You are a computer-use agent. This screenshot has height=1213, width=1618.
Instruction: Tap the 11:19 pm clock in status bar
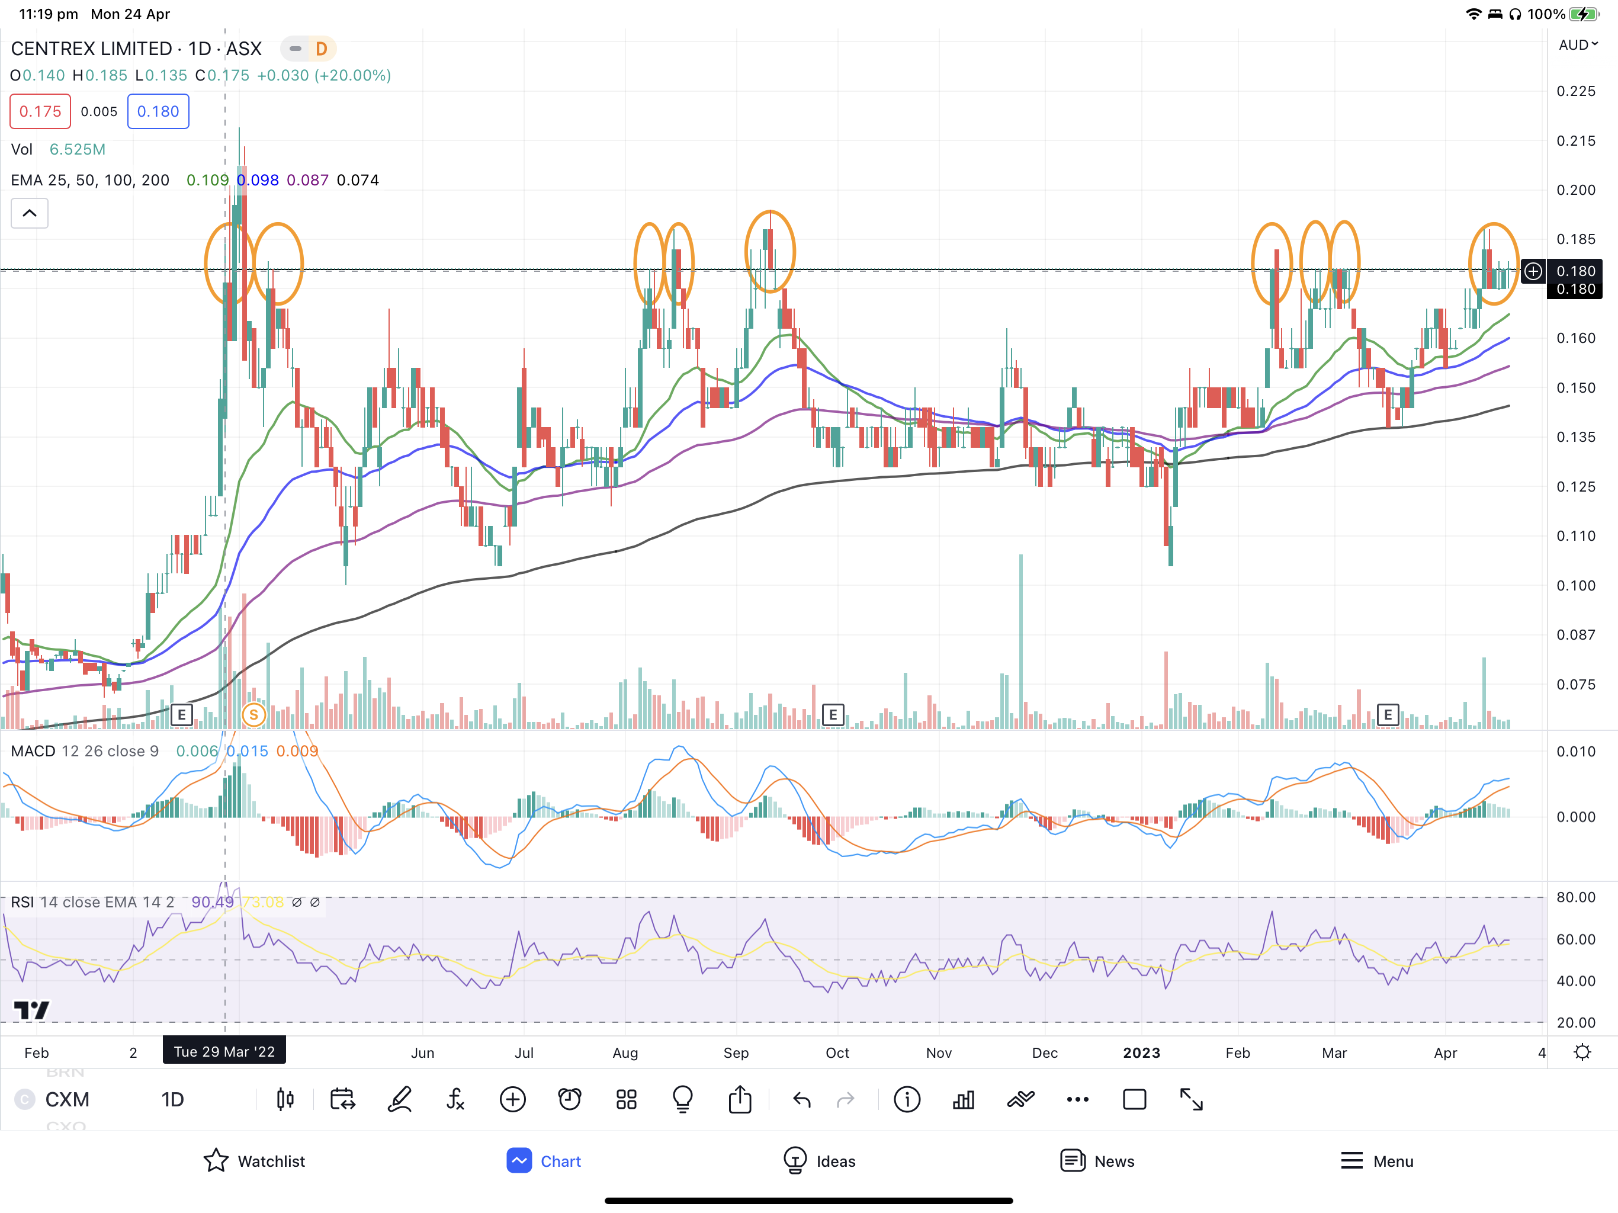49,14
